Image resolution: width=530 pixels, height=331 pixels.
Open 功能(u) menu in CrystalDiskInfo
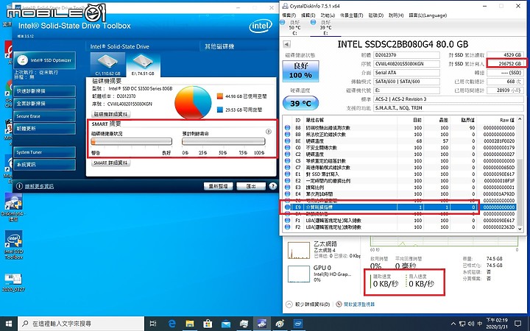(x=328, y=15)
